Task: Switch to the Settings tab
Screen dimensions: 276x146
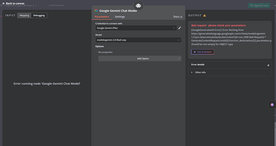Action: [x=120, y=17]
